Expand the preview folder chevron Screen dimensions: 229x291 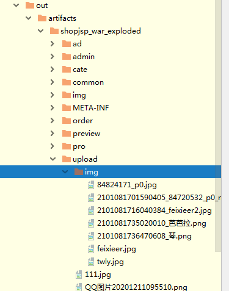(x=53, y=134)
